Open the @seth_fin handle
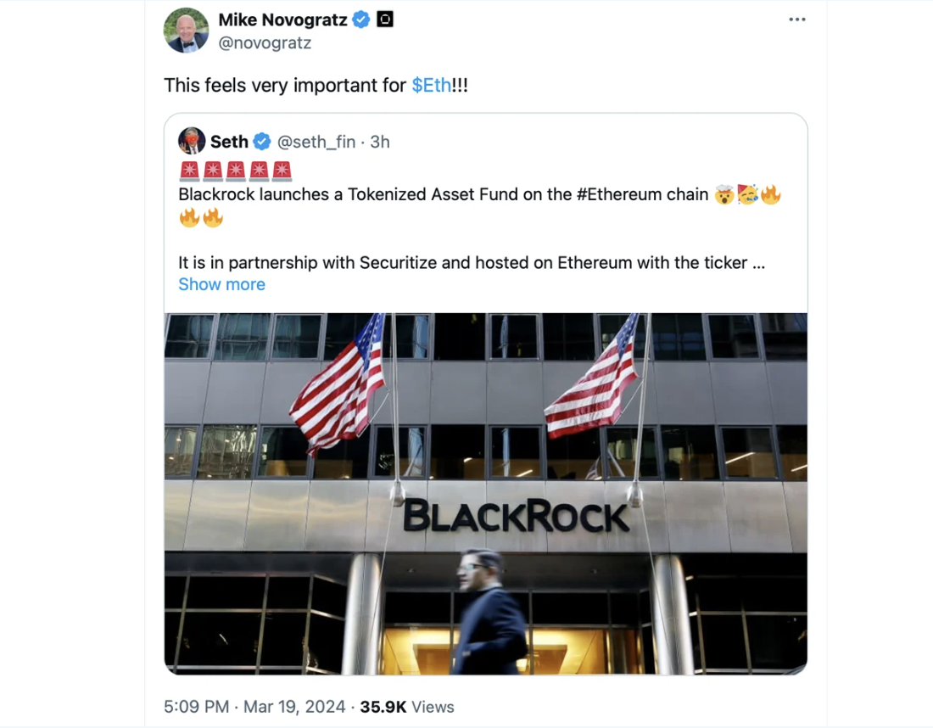Viewport: 933px width, 728px height. [316, 142]
